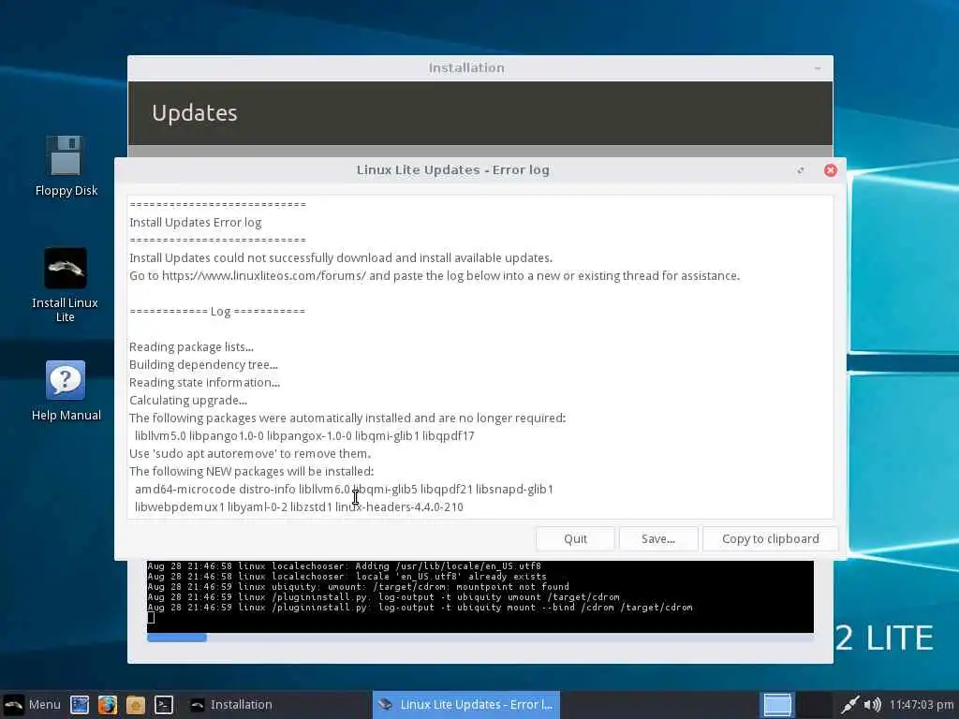Screen dimensions: 959x719
Task: Click the 'Install Updates Error log' heading text
Action: tap(195, 223)
